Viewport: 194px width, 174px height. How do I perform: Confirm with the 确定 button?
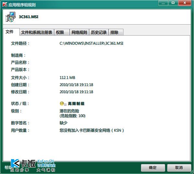[153, 168]
